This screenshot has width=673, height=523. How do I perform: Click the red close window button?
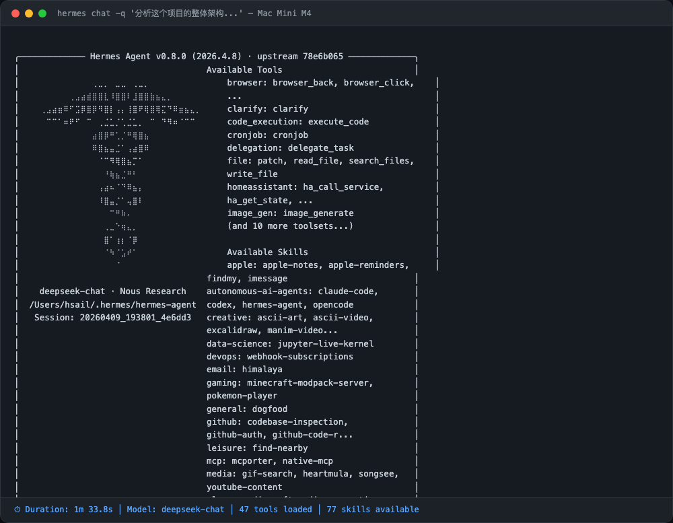point(15,13)
